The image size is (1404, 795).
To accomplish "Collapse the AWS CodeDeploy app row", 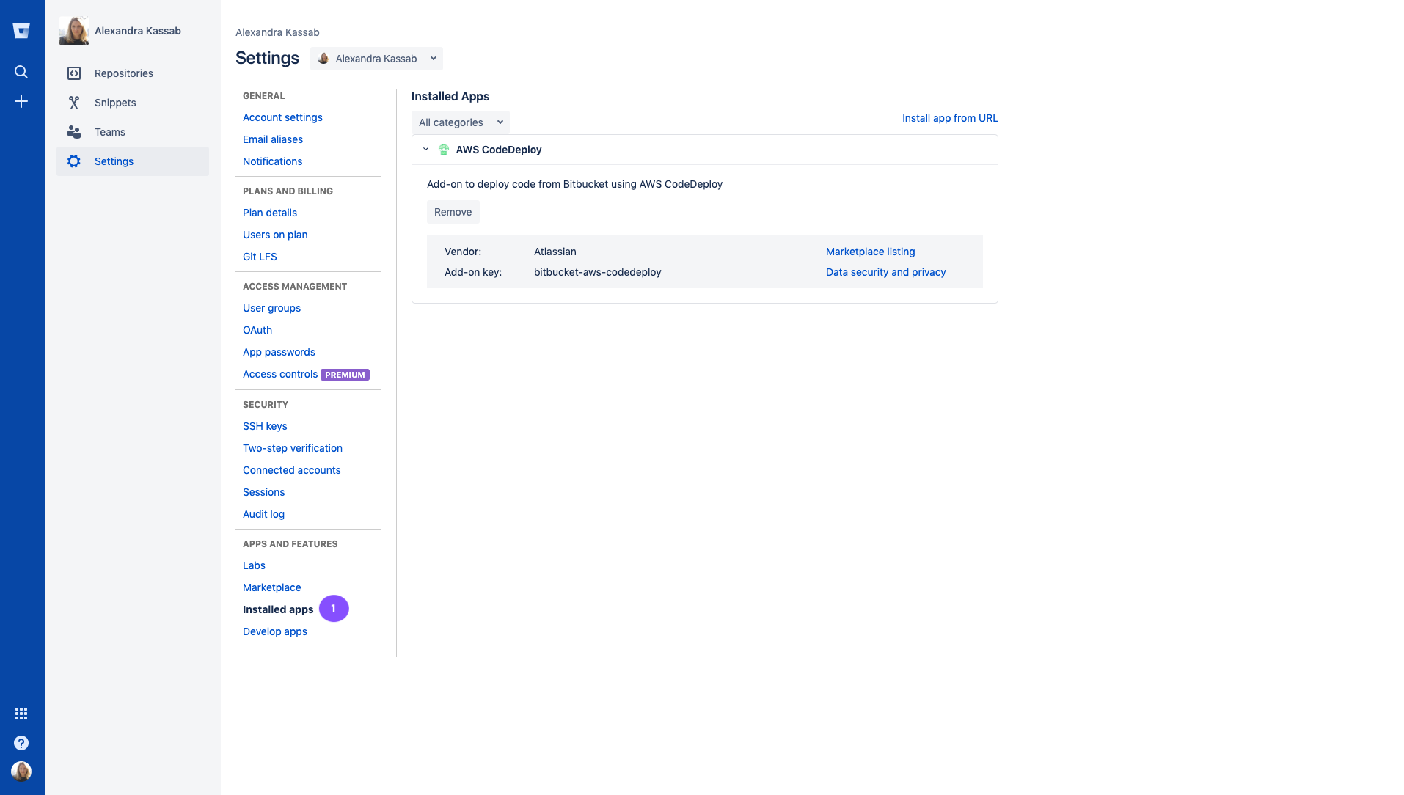I will click(x=425, y=149).
